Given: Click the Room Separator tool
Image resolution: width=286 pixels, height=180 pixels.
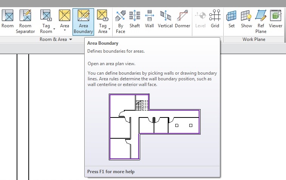Looking at the screenshot, I should (25, 21).
